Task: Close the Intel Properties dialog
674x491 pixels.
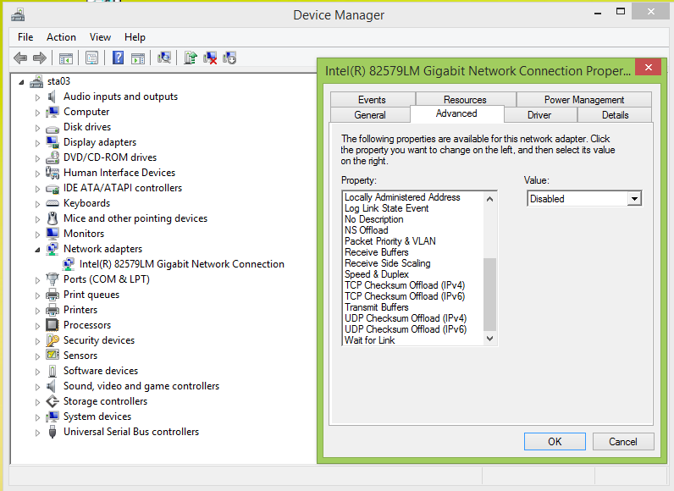Action: pyautogui.click(x=649, y=68)
